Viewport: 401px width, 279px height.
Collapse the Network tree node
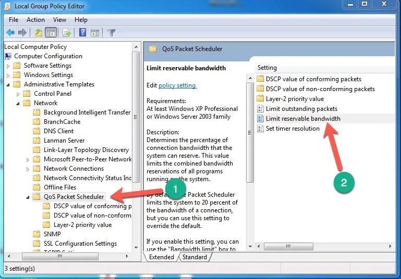18,104
